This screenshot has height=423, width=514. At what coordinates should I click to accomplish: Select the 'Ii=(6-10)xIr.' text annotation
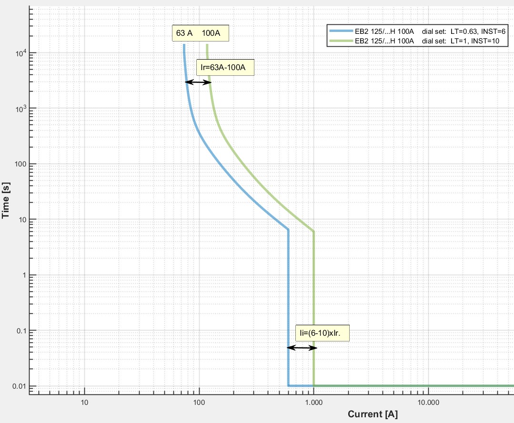[323, 333]
